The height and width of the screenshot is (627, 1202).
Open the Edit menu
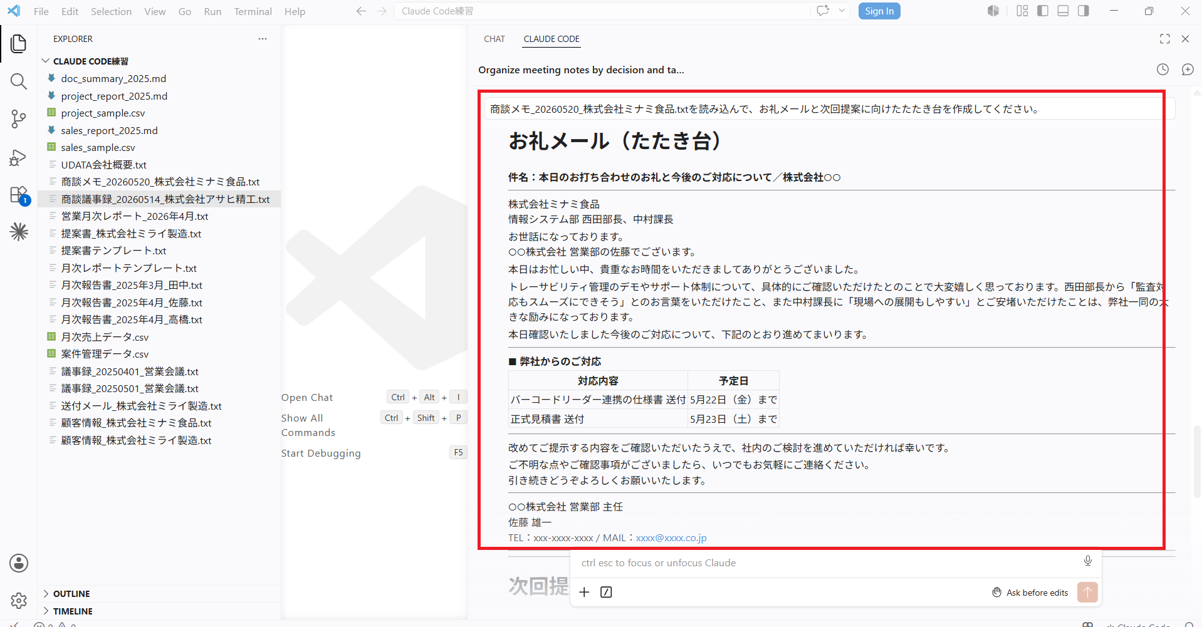click(x=70, y=11)
